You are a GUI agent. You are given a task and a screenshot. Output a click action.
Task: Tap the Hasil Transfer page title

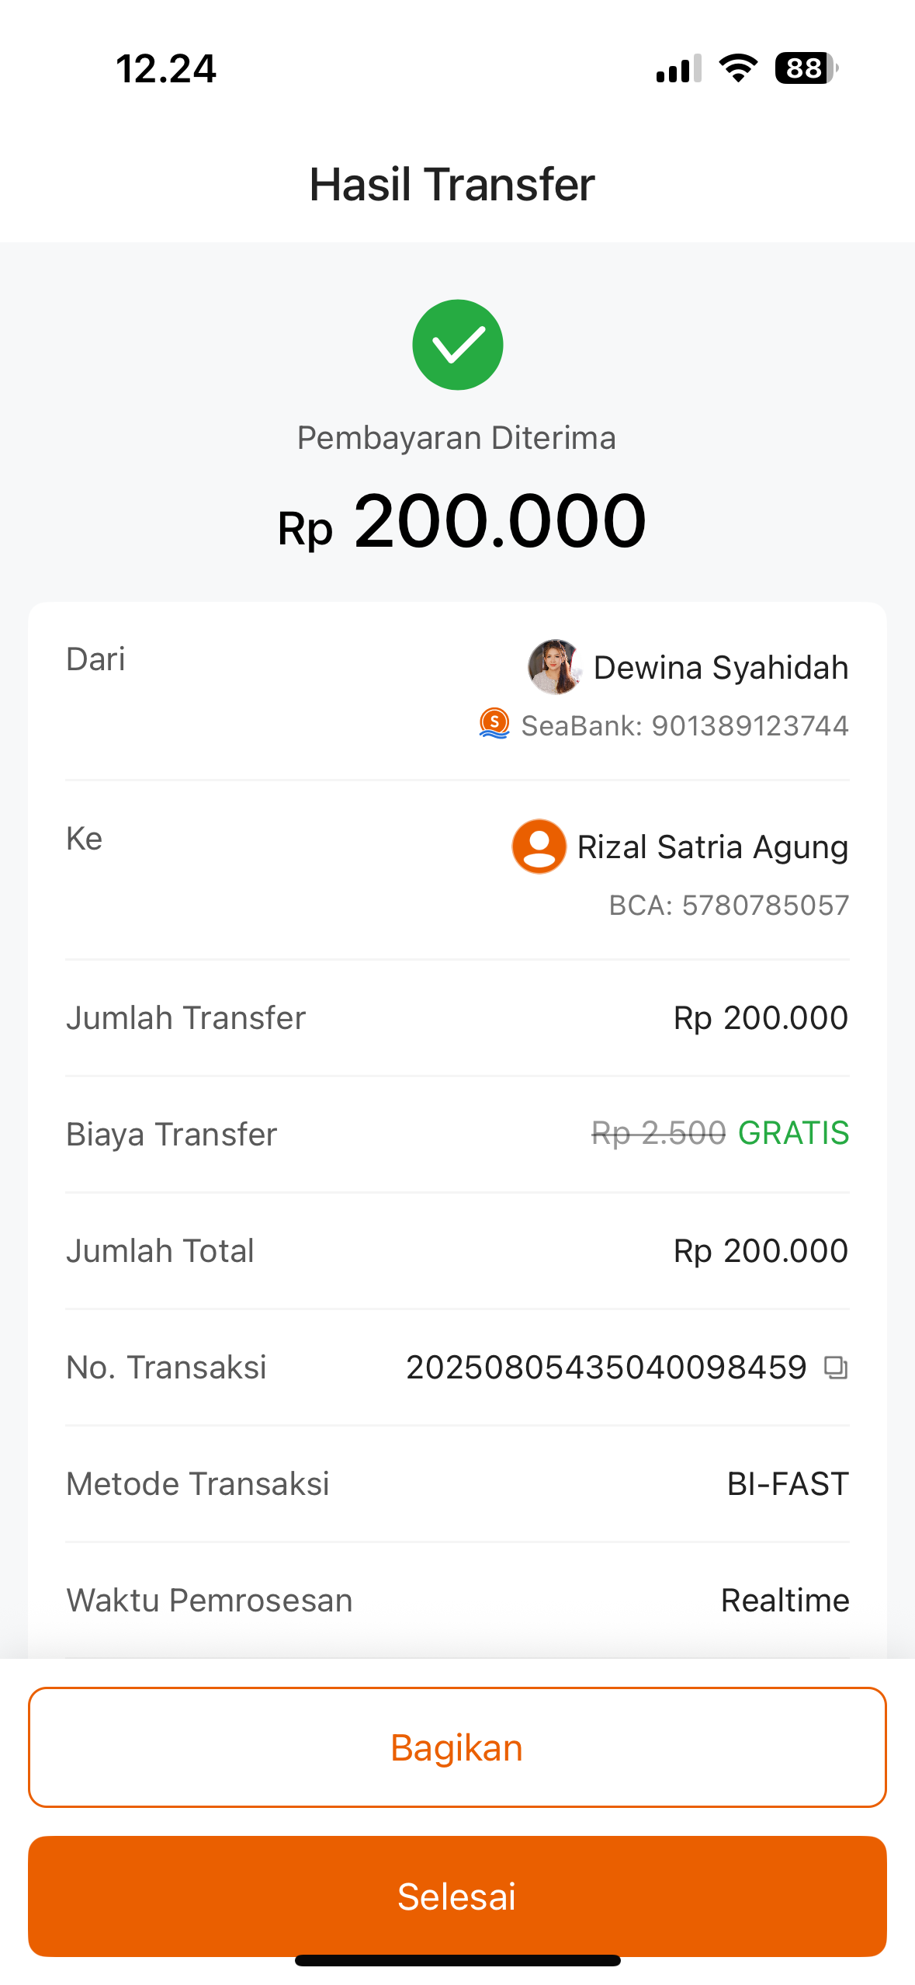[452, 185]
